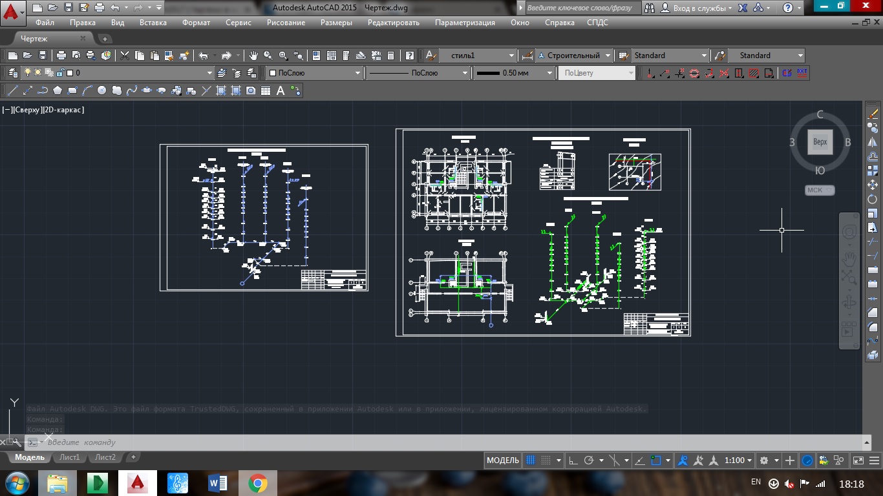Open the 0.50 мм lineweight dropdown
The width and height of the screenshot is (883, 496).
(x=550, y=73)
